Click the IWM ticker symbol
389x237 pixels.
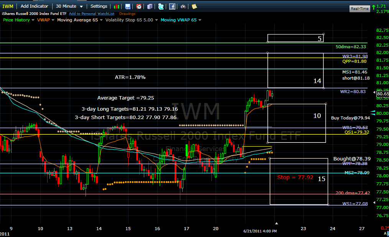8,6
